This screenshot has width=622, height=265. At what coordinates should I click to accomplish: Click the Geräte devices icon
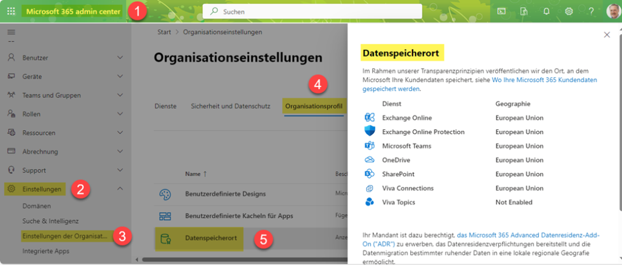pos(11,77)
